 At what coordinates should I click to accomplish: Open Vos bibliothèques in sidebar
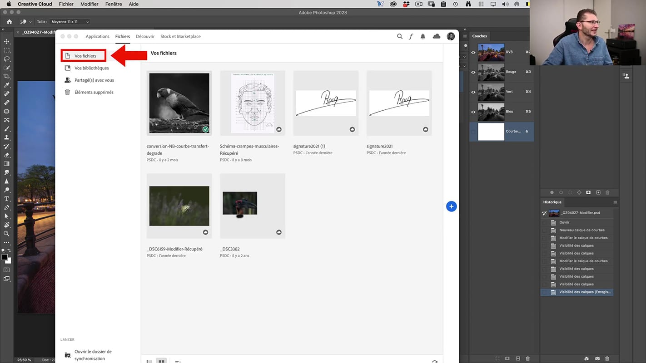[x=92, y=68]
